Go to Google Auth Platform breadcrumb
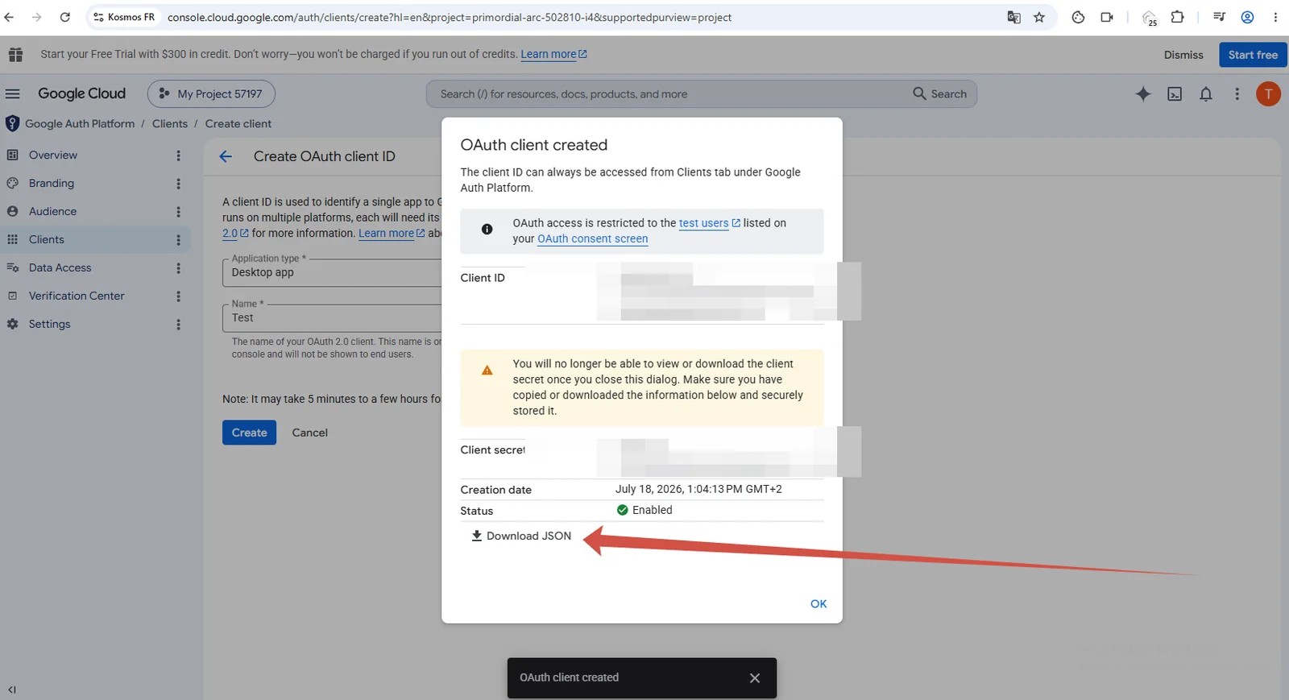 [80, 123]
